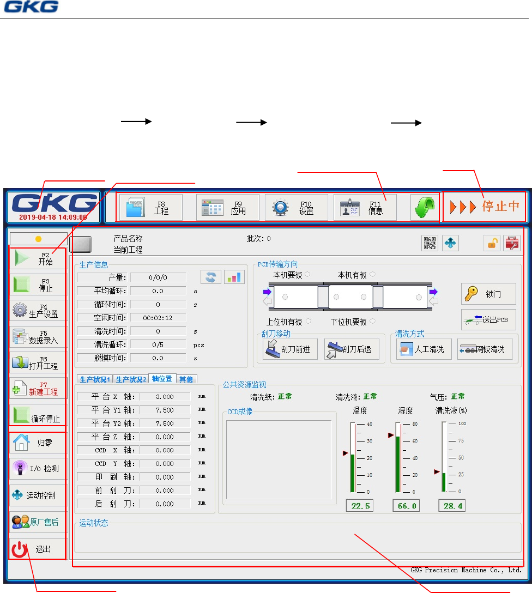
Task: Open the red toolbox icon
Action: [x=512, y=243]
